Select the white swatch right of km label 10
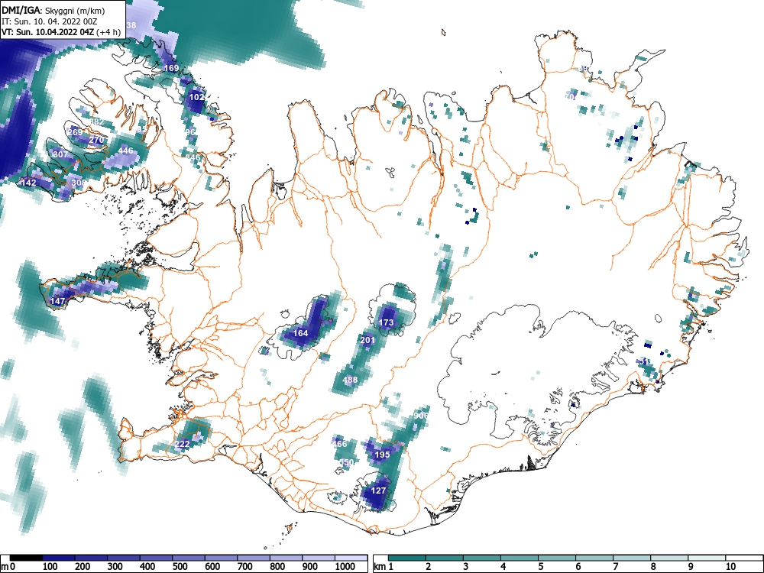 tap(743, 558)
